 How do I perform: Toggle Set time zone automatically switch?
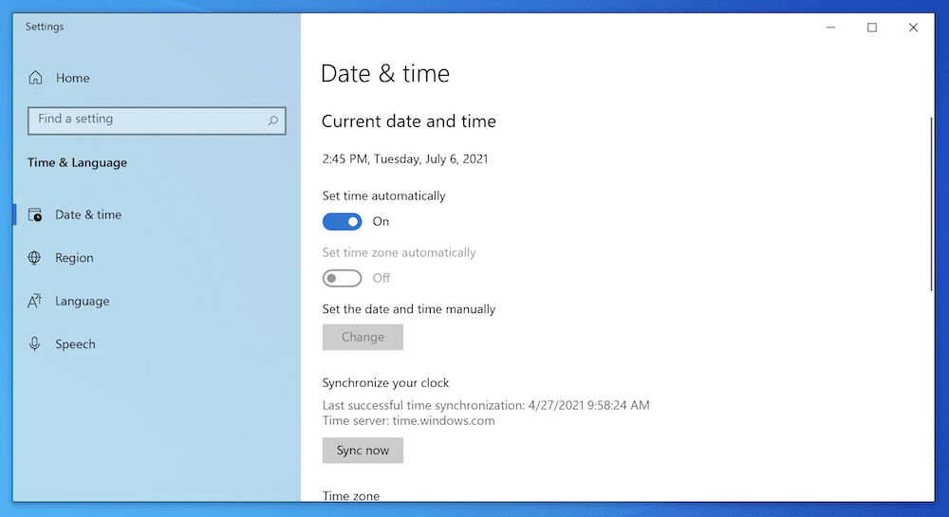coord(342,278)
